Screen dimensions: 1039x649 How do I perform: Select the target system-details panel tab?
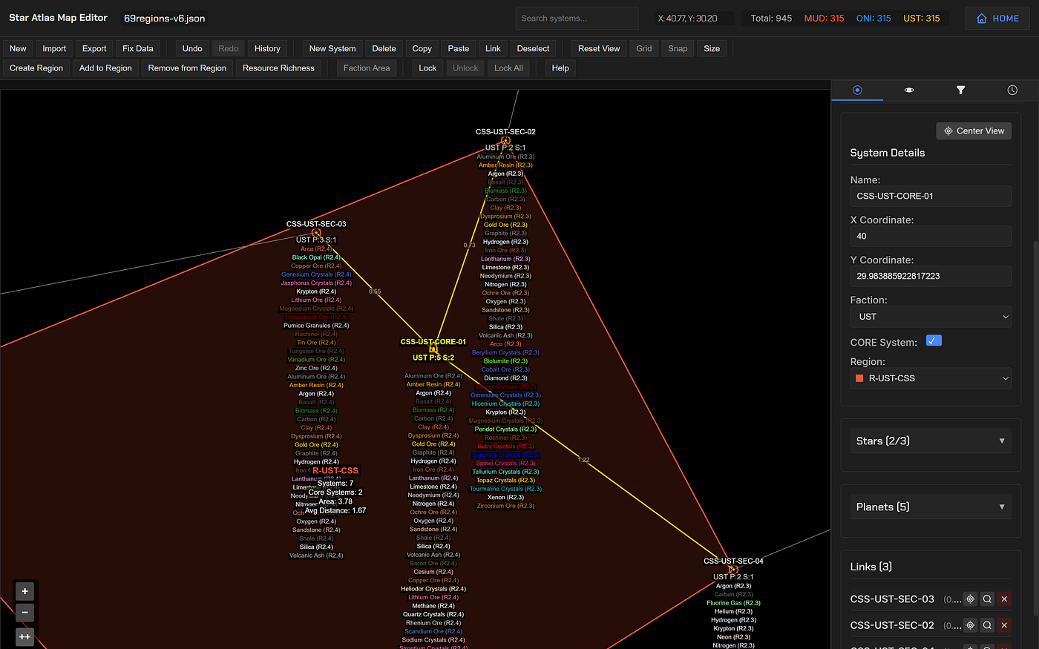(857, 90)
